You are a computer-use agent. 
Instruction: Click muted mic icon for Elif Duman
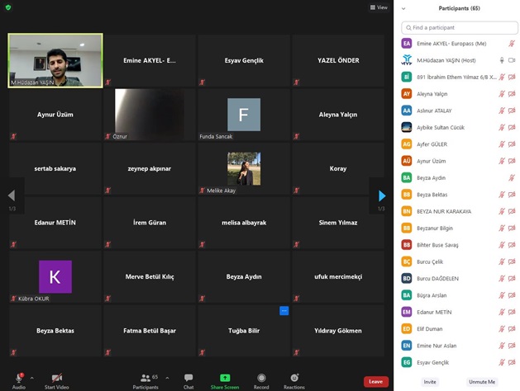coord(502,329)
